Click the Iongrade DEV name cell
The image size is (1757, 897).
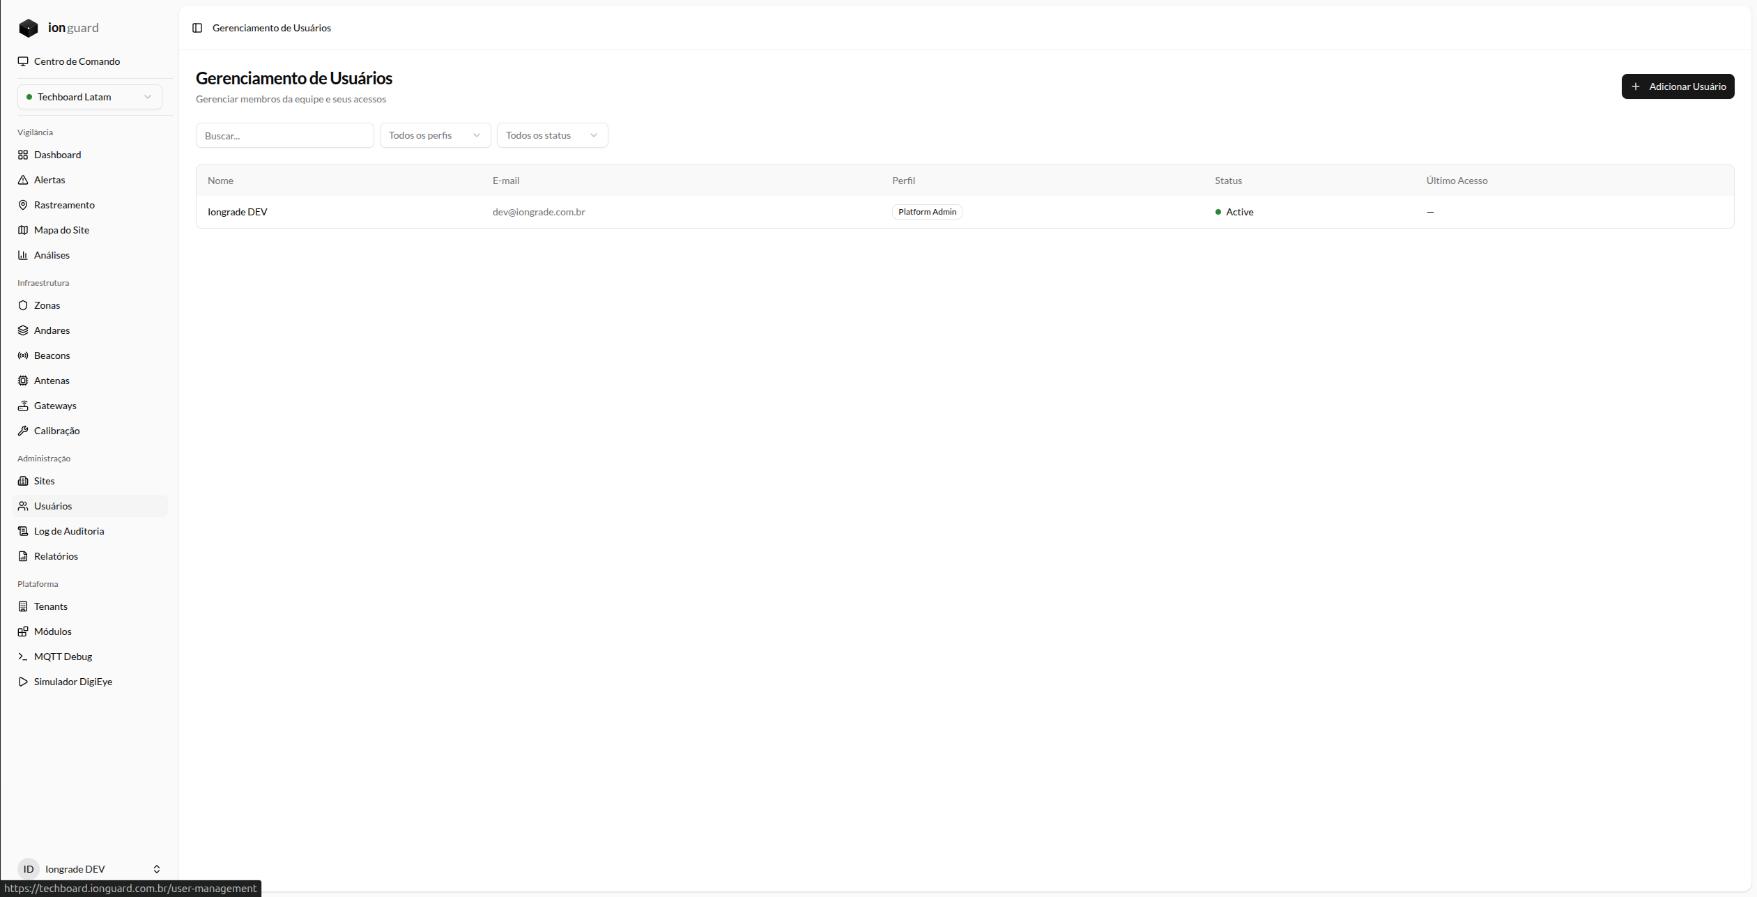237,212
